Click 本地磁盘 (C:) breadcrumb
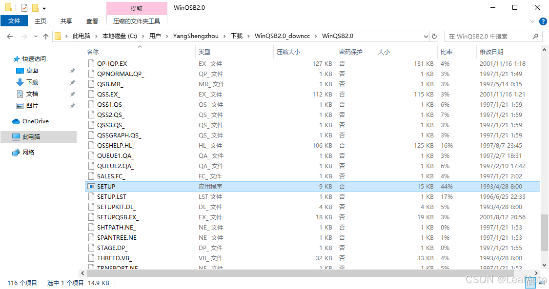Image resolution: width=549 pixels, height=289 pixels. tap(120, 36)
